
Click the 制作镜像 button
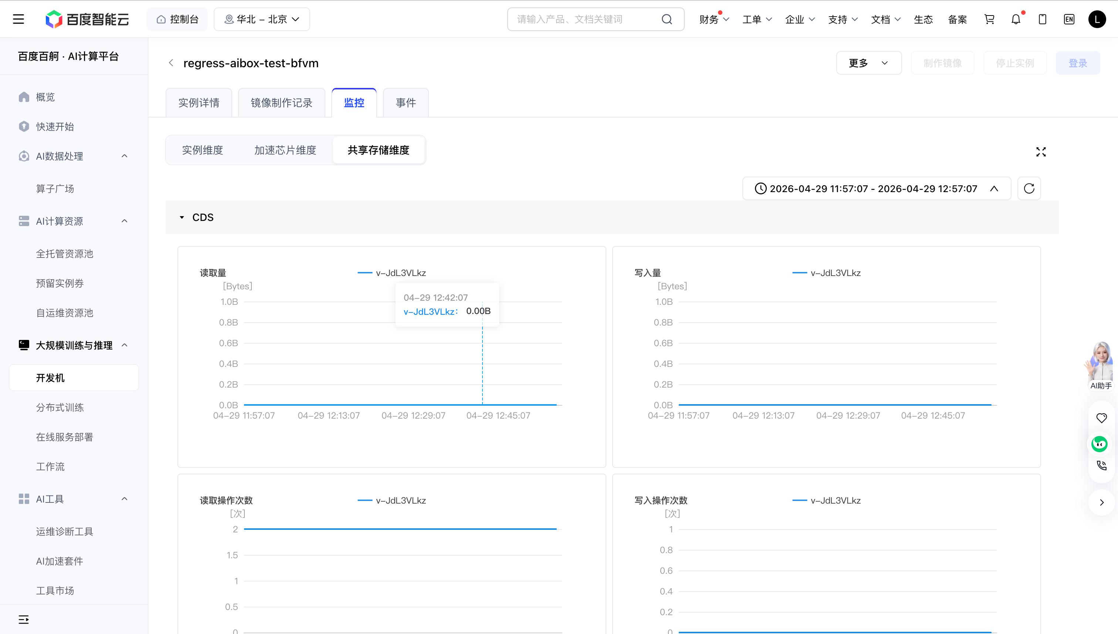coord(942,63)
